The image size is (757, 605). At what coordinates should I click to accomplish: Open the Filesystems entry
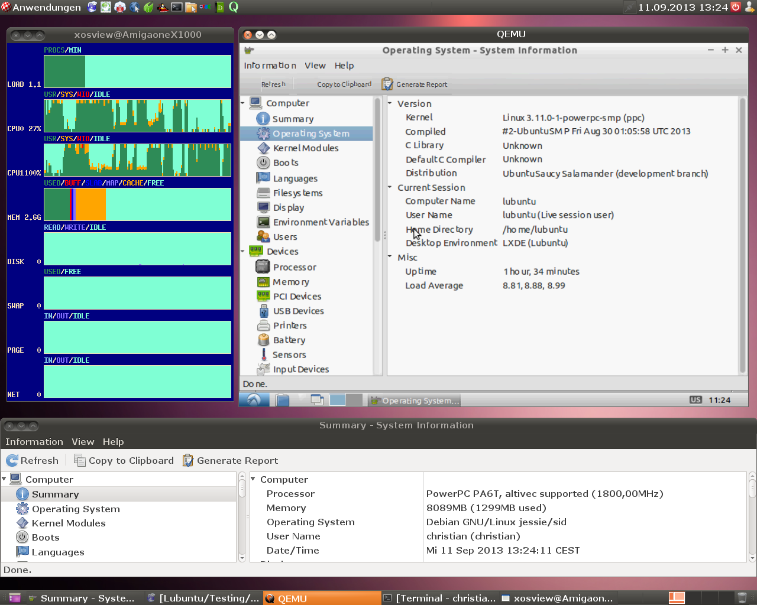click(x=297, y=193)
